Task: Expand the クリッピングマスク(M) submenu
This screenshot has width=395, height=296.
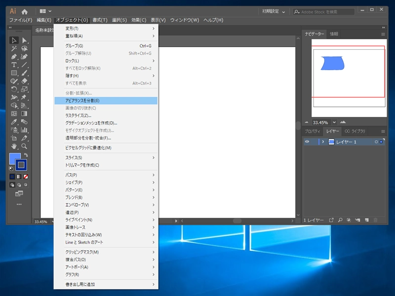Action: (x=106, y=252)
